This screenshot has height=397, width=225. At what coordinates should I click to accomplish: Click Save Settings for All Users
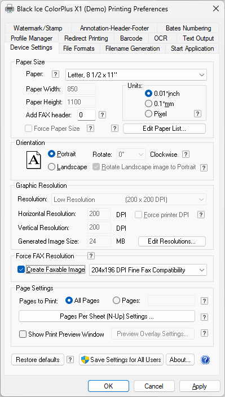tap(121, 360)
